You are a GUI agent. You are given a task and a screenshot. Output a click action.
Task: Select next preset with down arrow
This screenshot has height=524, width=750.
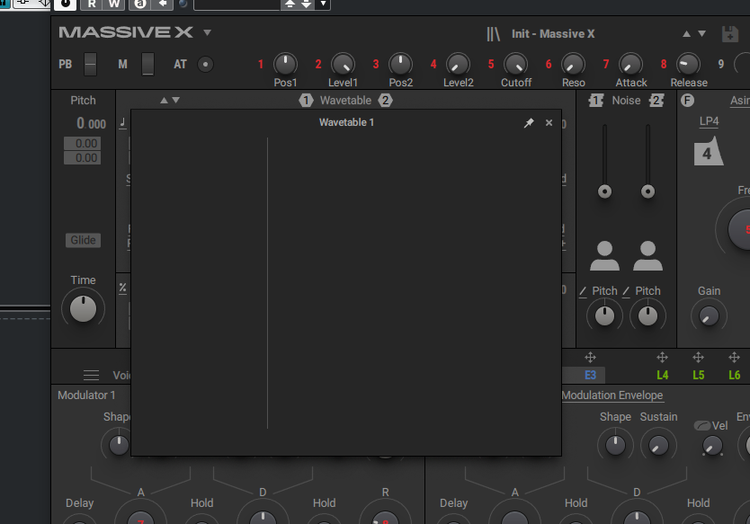click(x=701, y=34)
